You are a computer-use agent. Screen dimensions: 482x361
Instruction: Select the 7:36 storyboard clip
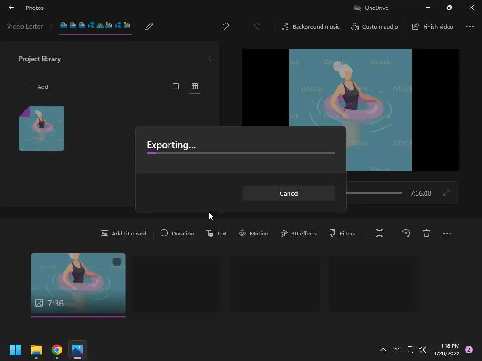point(78,283)
